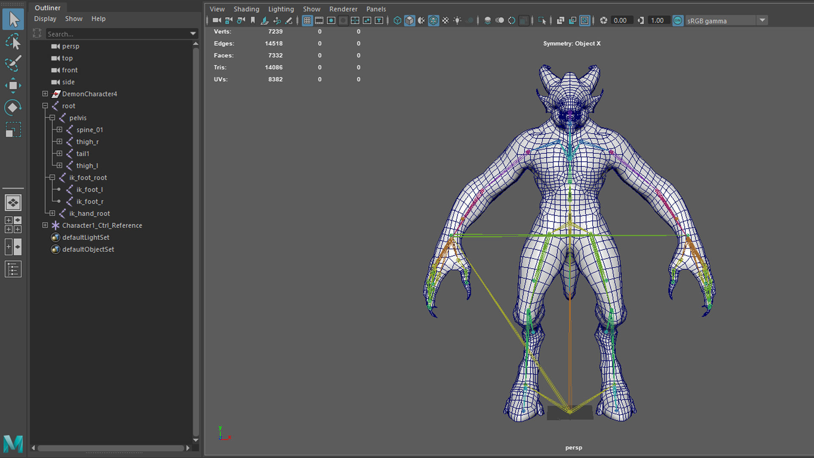
Task: Toggle the Safe Title overlay
Action: [379, 20]
